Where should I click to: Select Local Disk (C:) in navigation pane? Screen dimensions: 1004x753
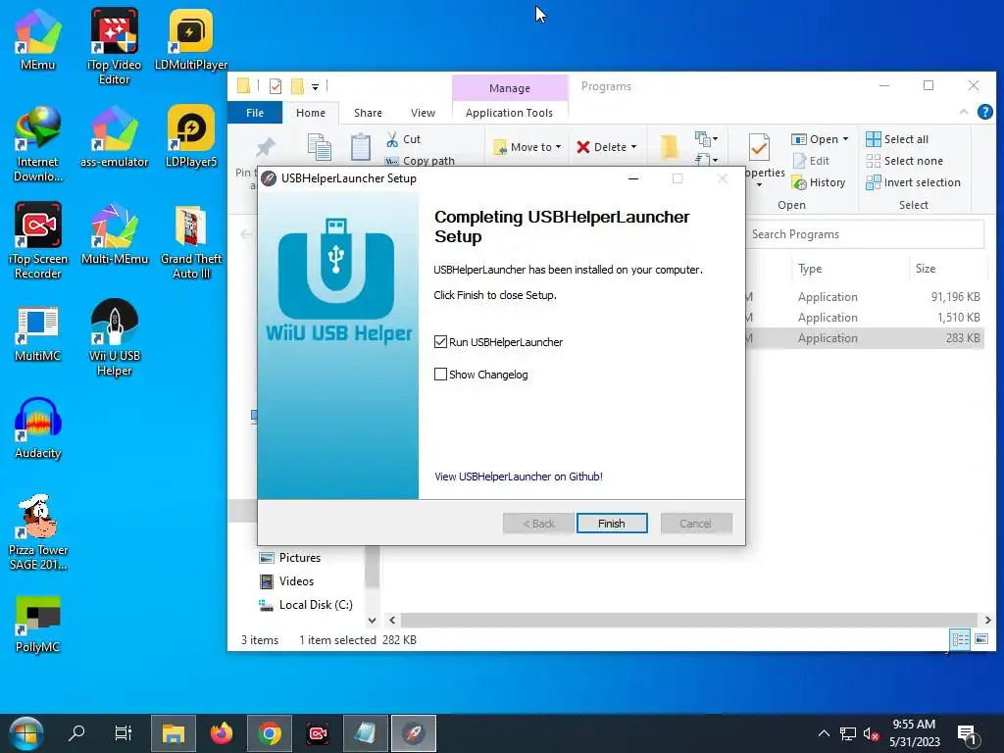pos(306,605)
